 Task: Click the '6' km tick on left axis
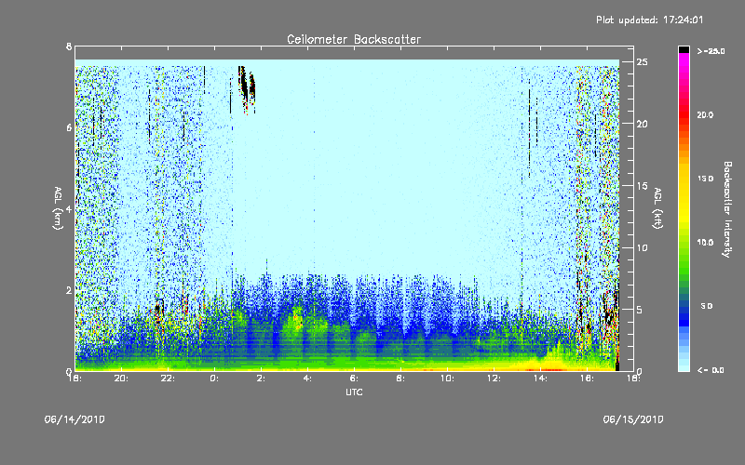tap(69, 127)
